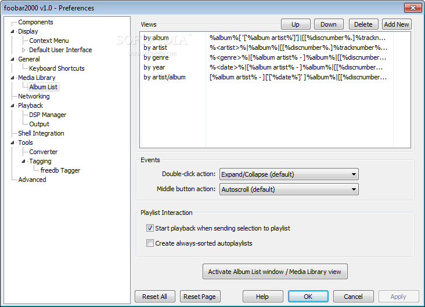Confirm preferences with OK button
425x307 pixels.
[x=308, y=297]
